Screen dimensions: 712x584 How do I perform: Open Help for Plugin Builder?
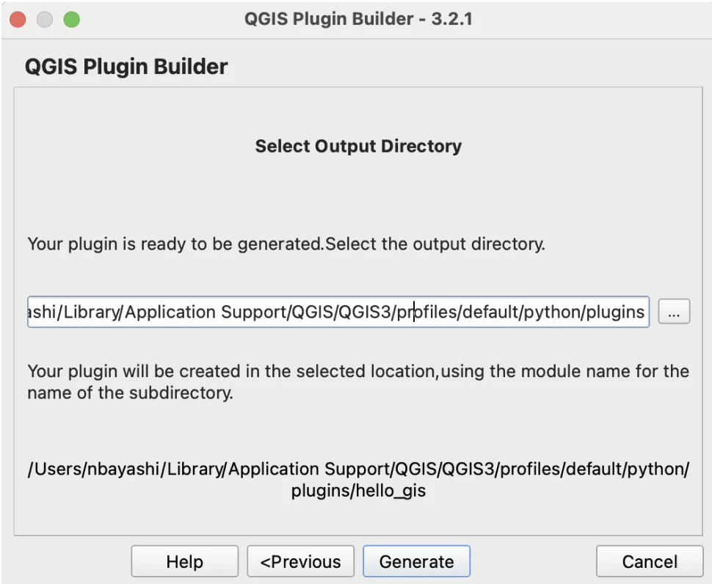(185, 561)
